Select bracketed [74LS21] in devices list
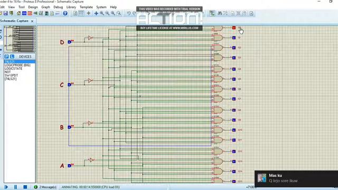 coord(11,79)
